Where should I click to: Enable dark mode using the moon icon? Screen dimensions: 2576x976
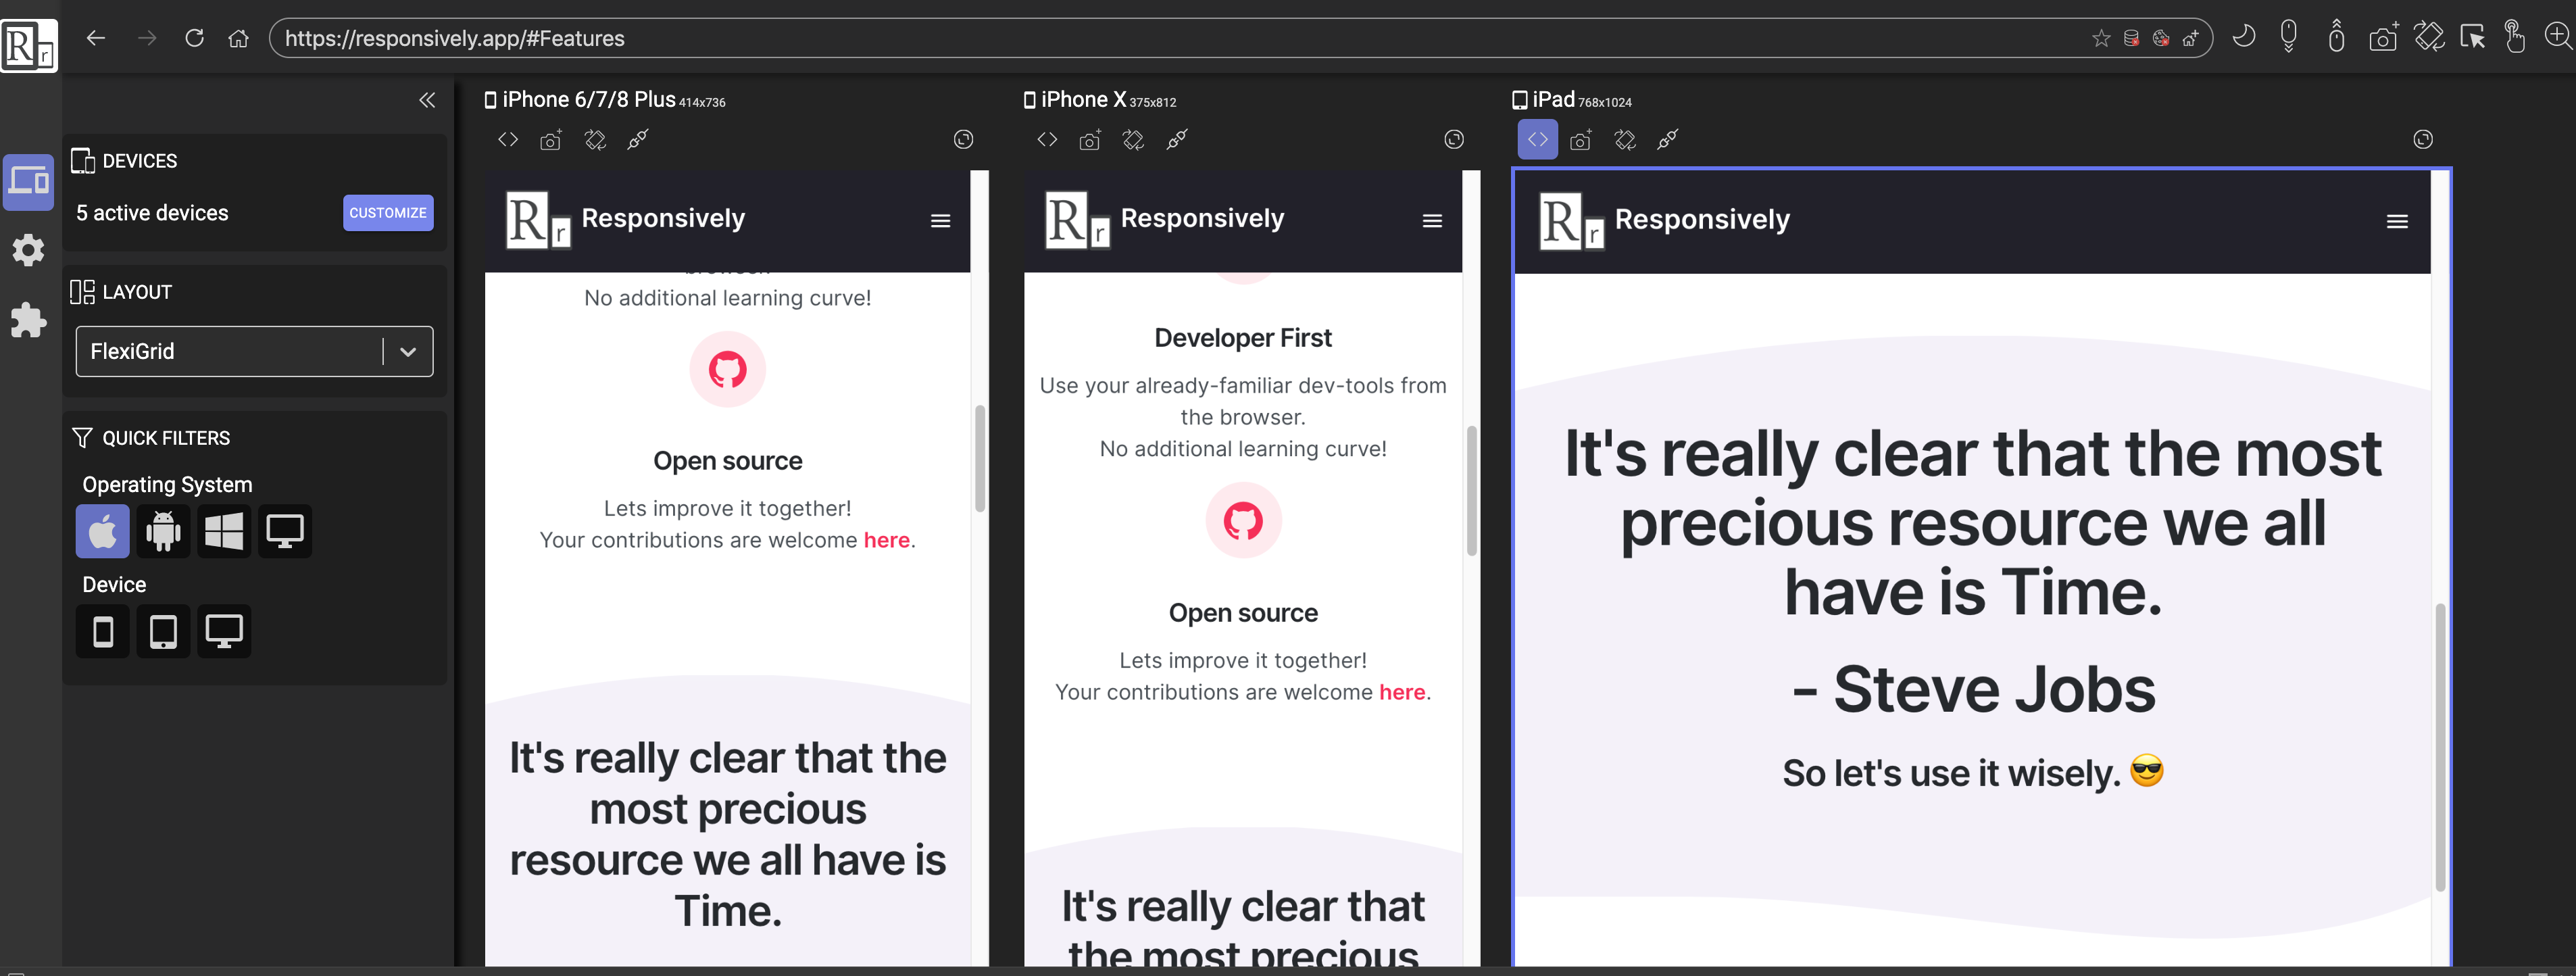point(2244,36)
